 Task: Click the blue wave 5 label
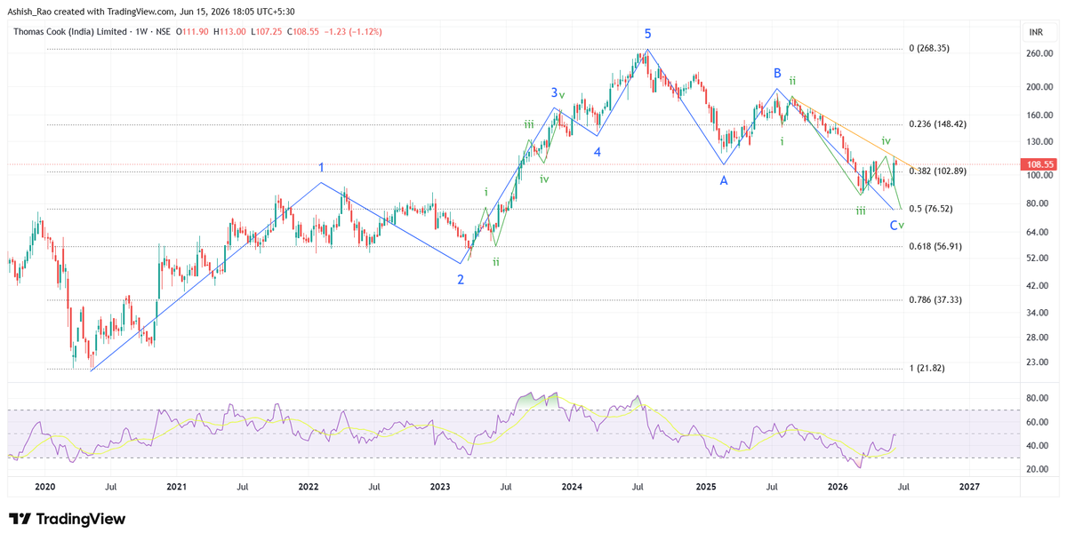[x=648, y=34]
